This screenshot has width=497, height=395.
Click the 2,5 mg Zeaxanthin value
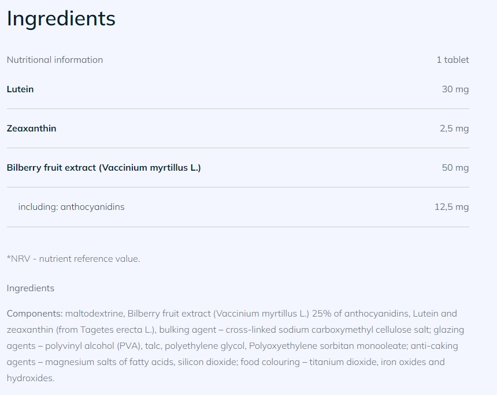(454, 129)
